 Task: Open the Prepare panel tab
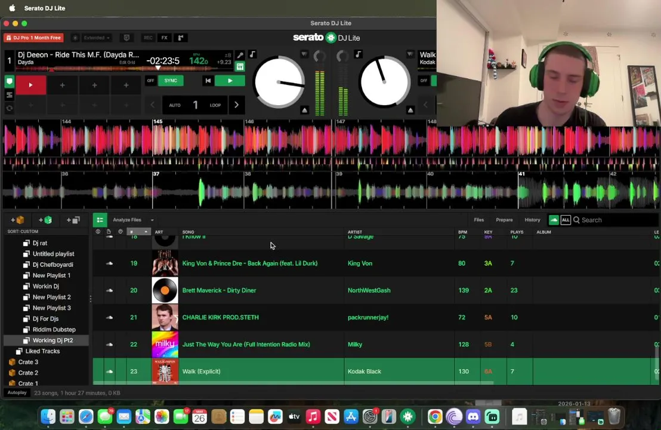coord(504,220)
